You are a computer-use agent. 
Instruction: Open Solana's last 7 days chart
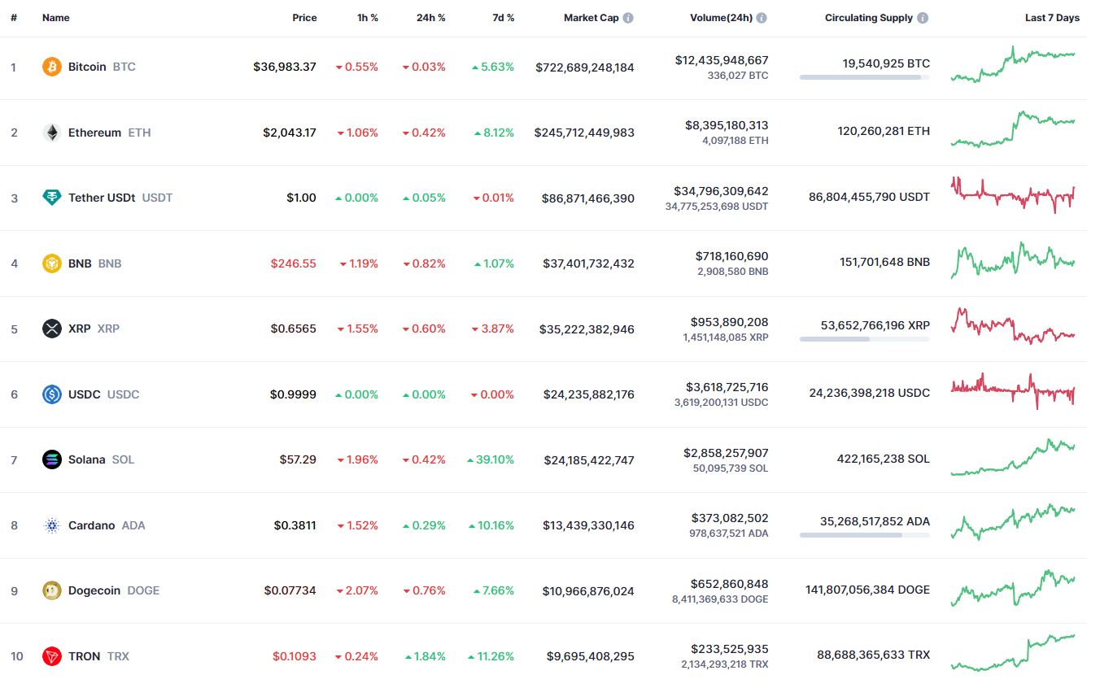point(1013,458)
